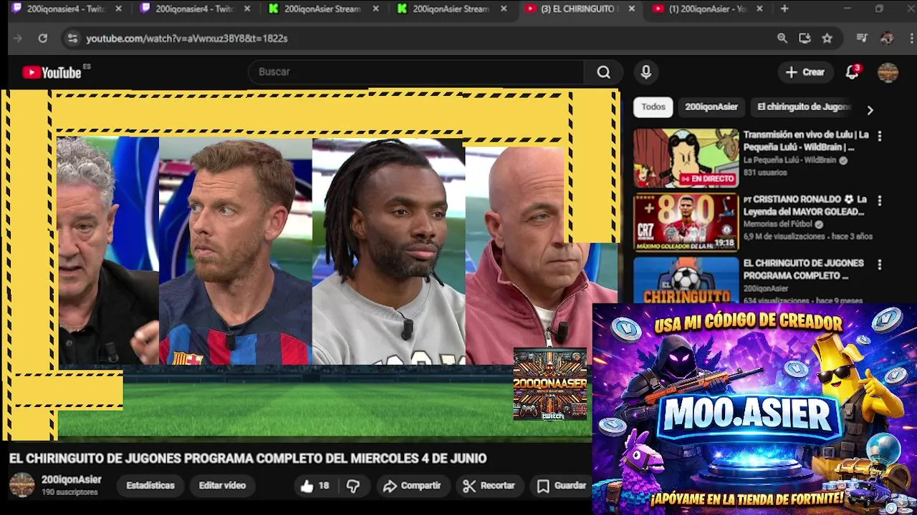Viewport: 917px width, 515px height.
Task: Open a new tab with the plus icon
Action: (784, 9)
